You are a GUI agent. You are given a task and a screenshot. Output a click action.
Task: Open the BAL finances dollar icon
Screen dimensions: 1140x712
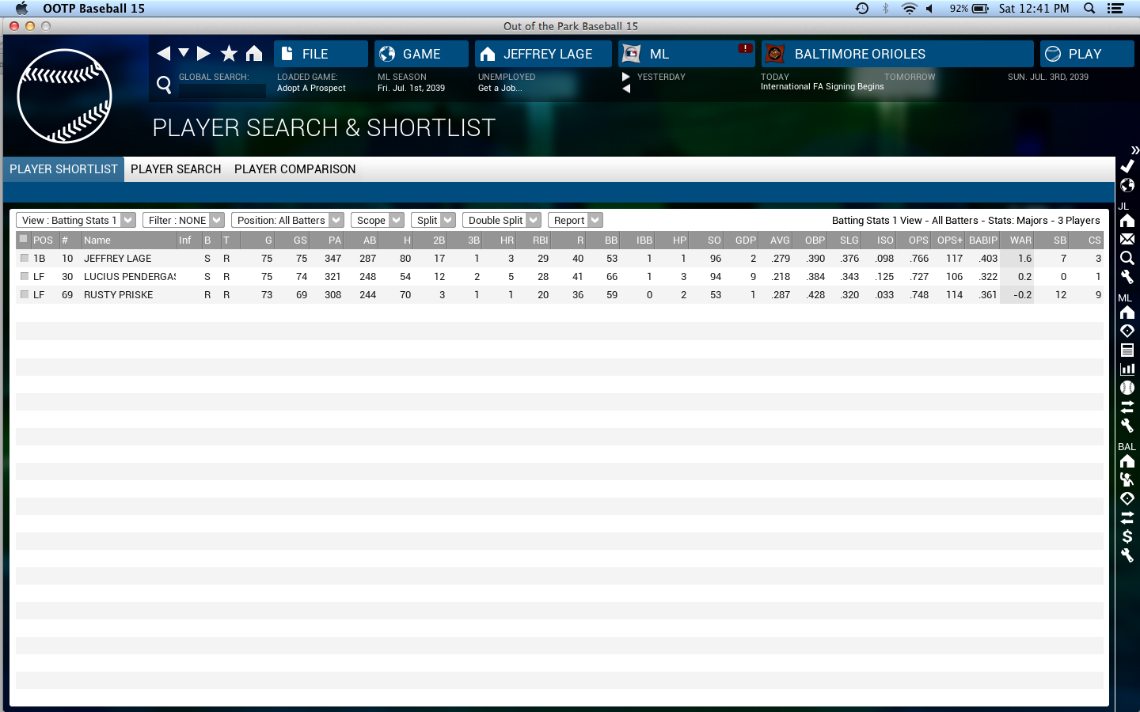tap(1127, 536)
